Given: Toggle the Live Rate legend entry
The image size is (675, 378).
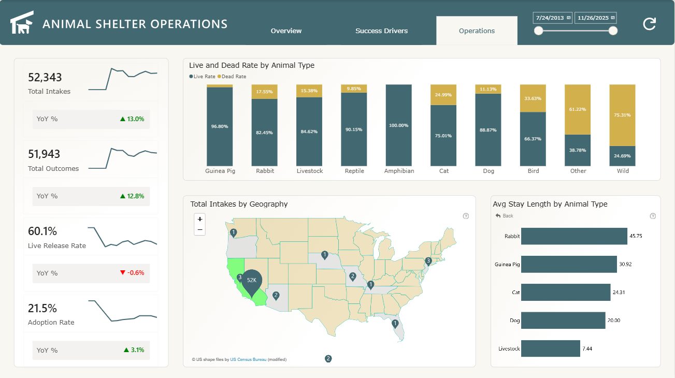Looking at the screenshot, I should 202,77.
